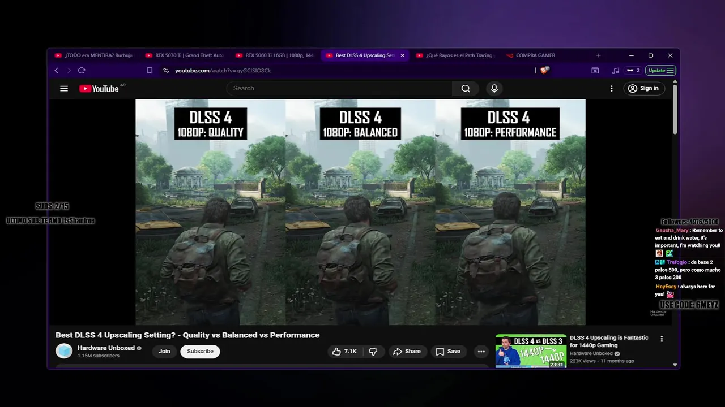Screen dimensions: 725x407
Task: Open the browser sidebar panel icon
Action: (595, 71)
